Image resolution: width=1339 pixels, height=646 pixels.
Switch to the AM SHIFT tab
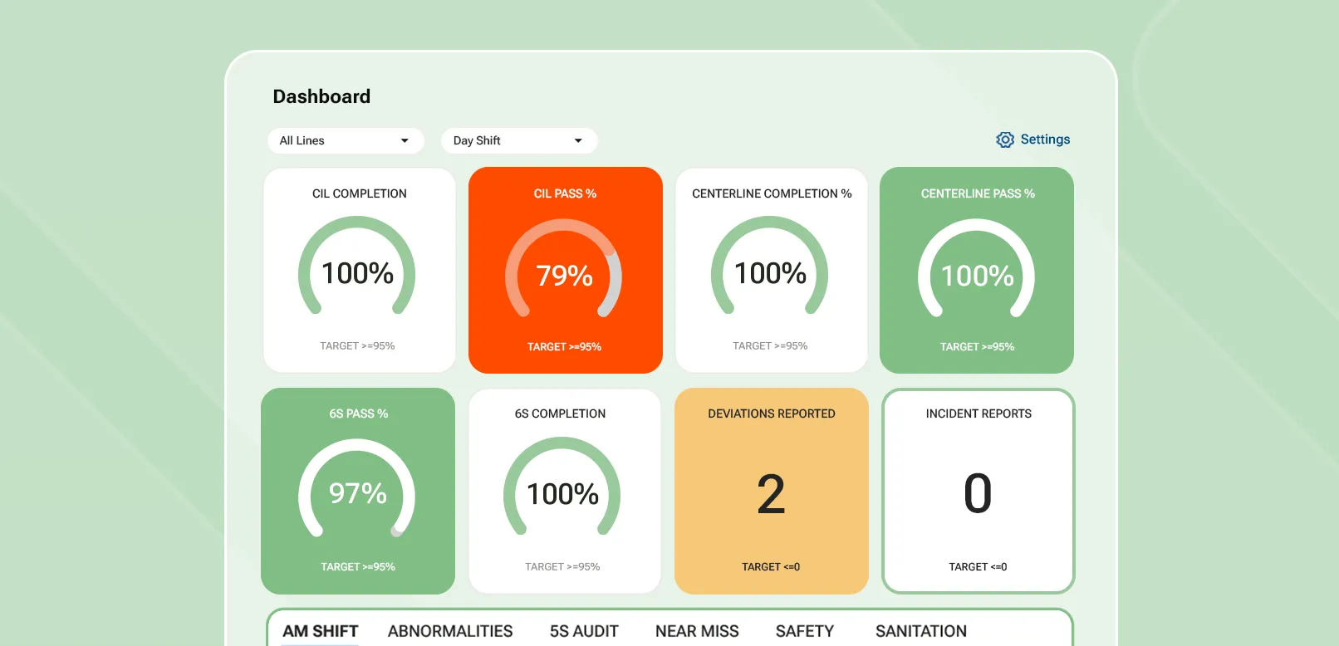tap(321, 631)
